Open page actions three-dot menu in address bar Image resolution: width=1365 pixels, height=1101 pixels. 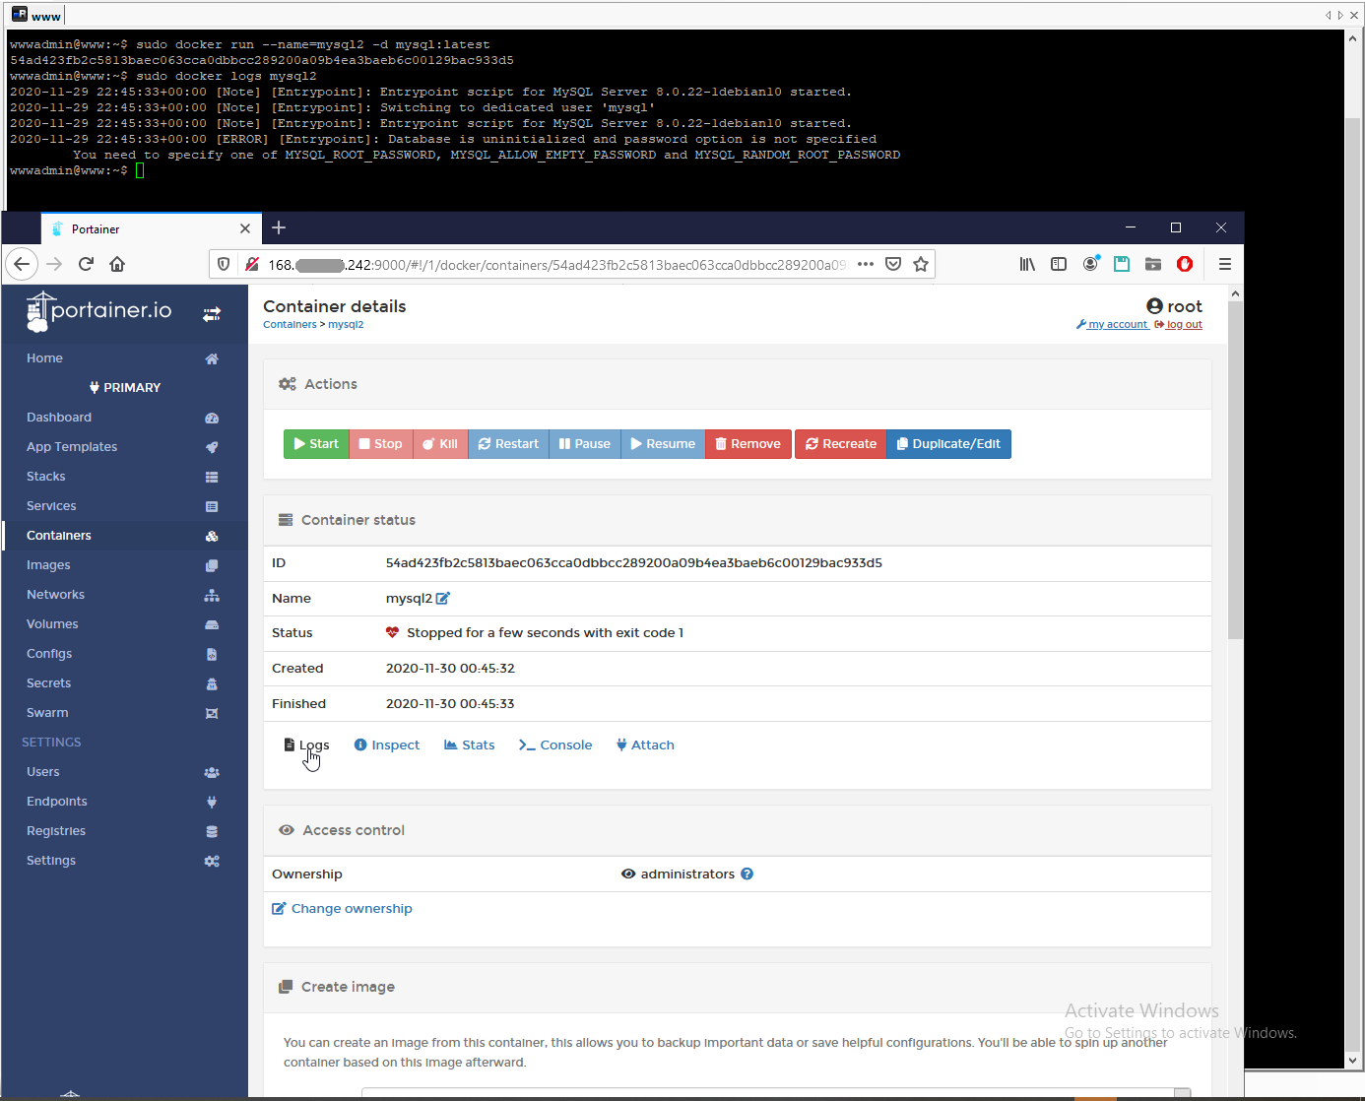(x=866, y=264)
